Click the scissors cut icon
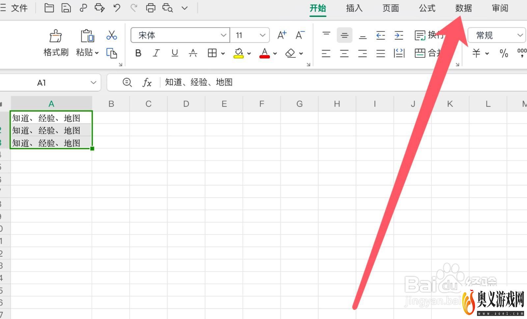This screenshot has height=319, width=527. pos(112,35)
